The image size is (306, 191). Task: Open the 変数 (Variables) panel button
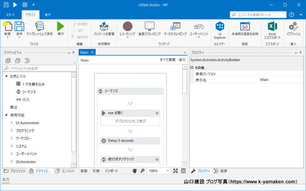[x=84, y=170]
